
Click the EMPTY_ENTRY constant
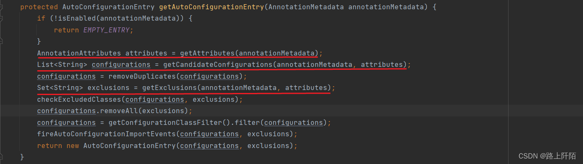click(106, 30)
